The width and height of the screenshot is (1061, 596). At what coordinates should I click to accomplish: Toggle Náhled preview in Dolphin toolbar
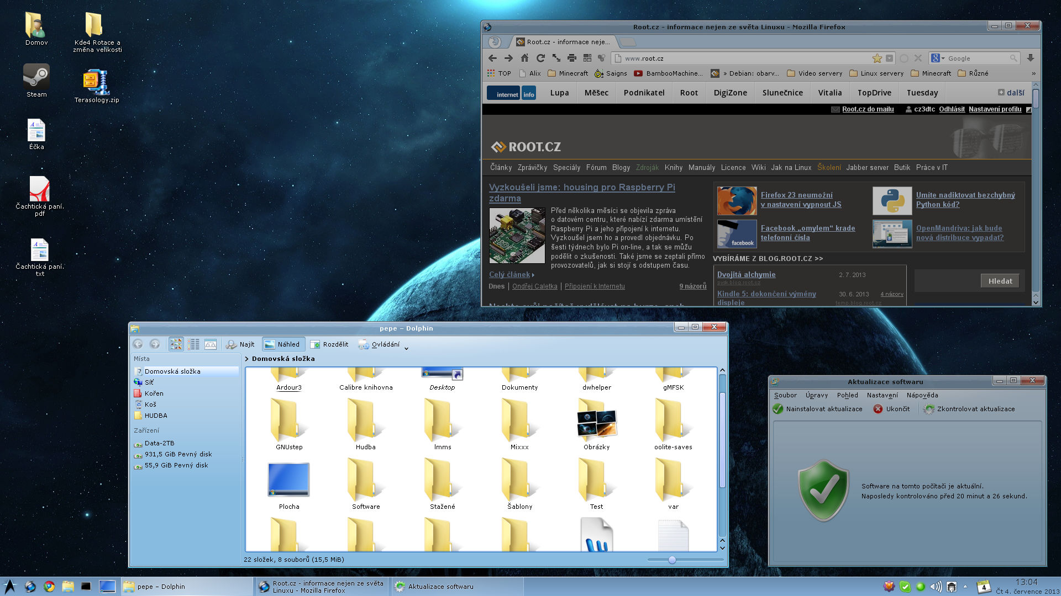(x=282, y=344)
